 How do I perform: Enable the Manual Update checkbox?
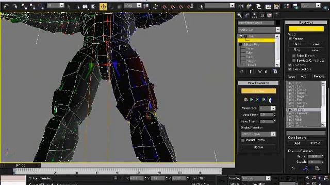click(x=243, y=140)
